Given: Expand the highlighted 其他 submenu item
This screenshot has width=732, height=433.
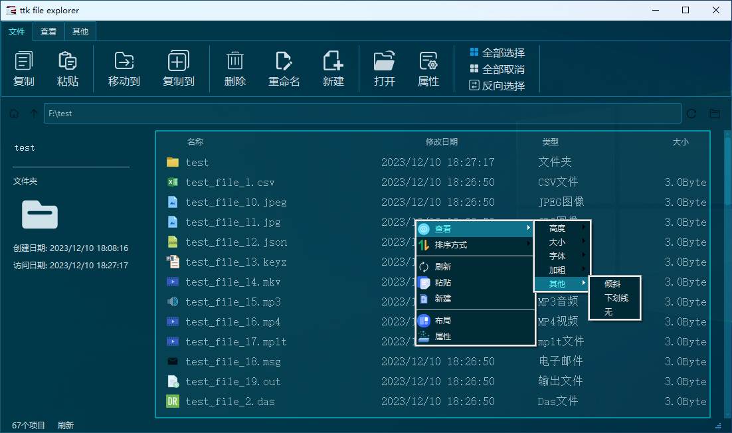Looking at the screenshot, I should click(562, 284).
